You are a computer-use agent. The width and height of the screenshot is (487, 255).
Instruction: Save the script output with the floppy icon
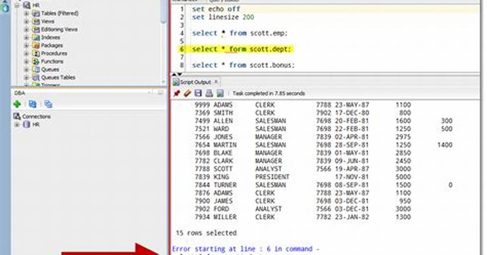(198, 93)
